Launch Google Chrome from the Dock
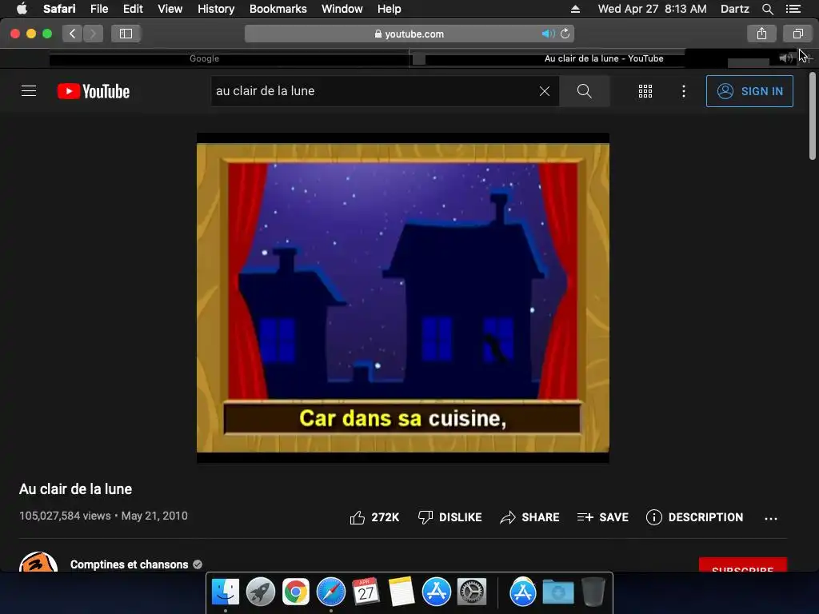This screenshot has height=614, width=819. [x=296, y=592]
